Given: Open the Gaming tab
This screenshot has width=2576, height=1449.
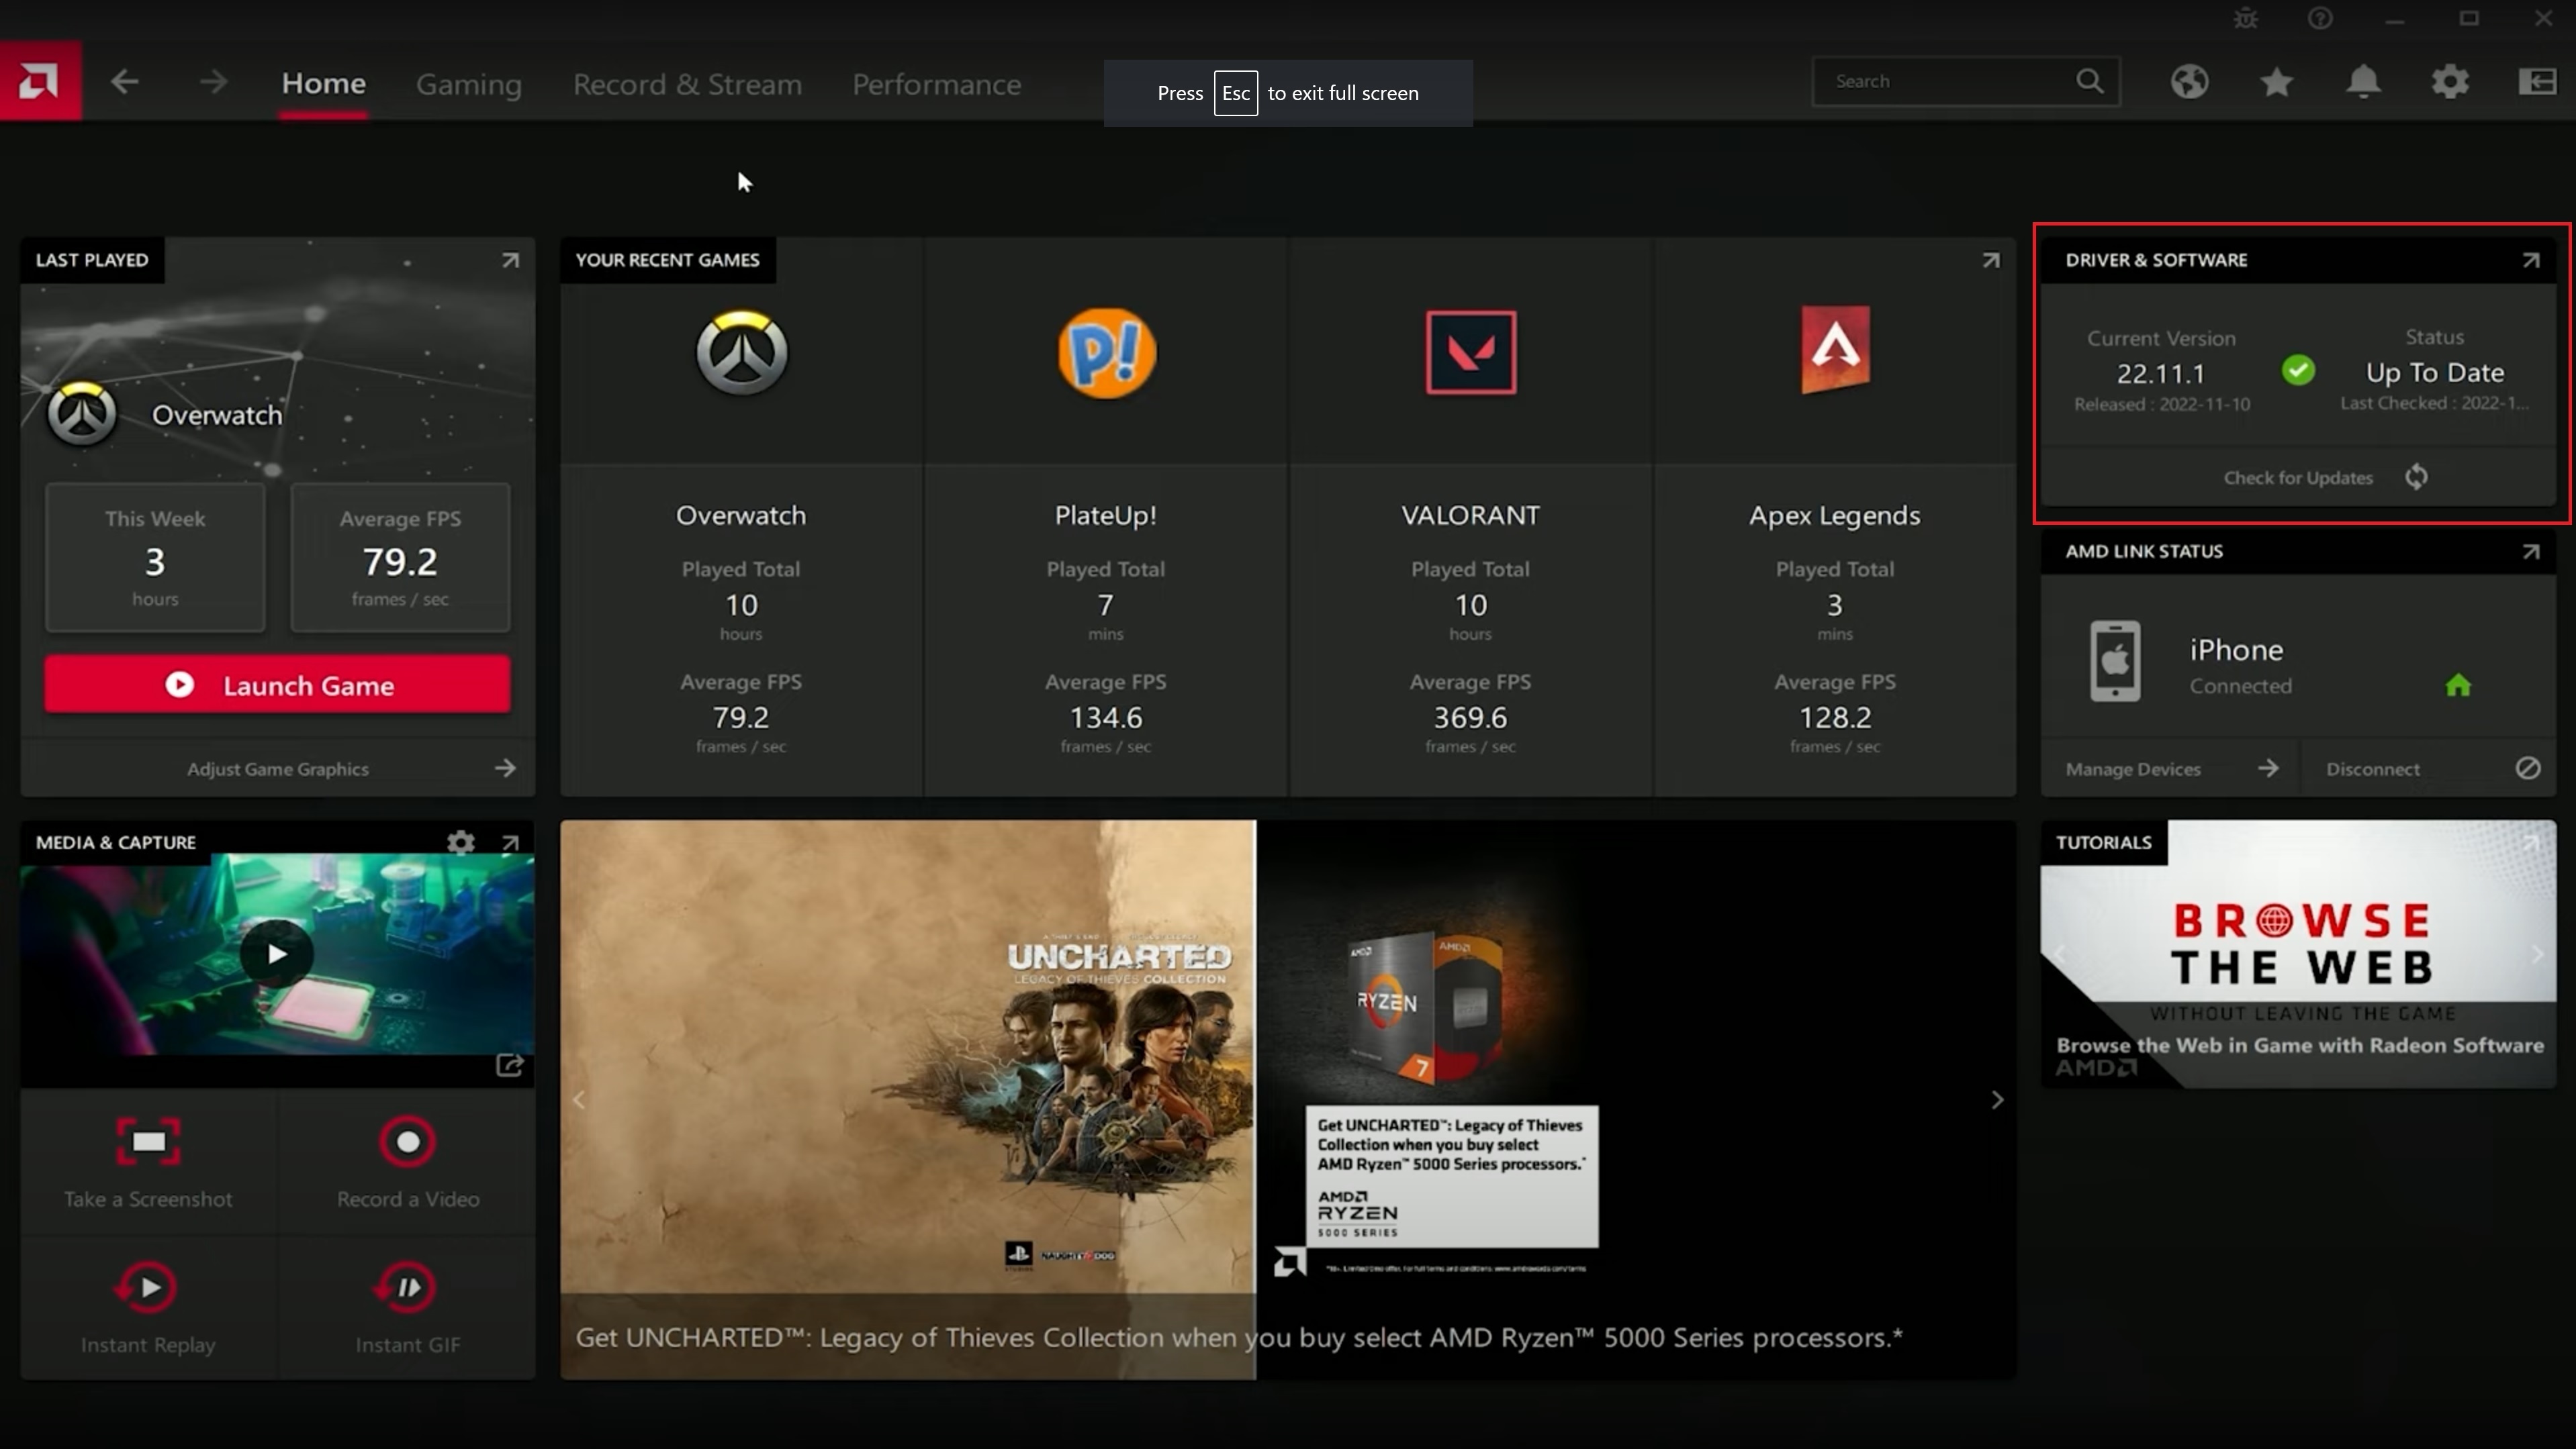Looking at the screenshot, I should point(469,83).
